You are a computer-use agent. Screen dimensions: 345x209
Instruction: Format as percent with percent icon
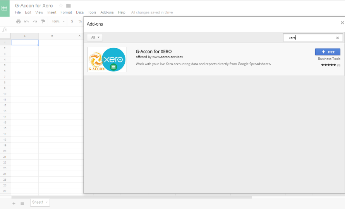80,21
